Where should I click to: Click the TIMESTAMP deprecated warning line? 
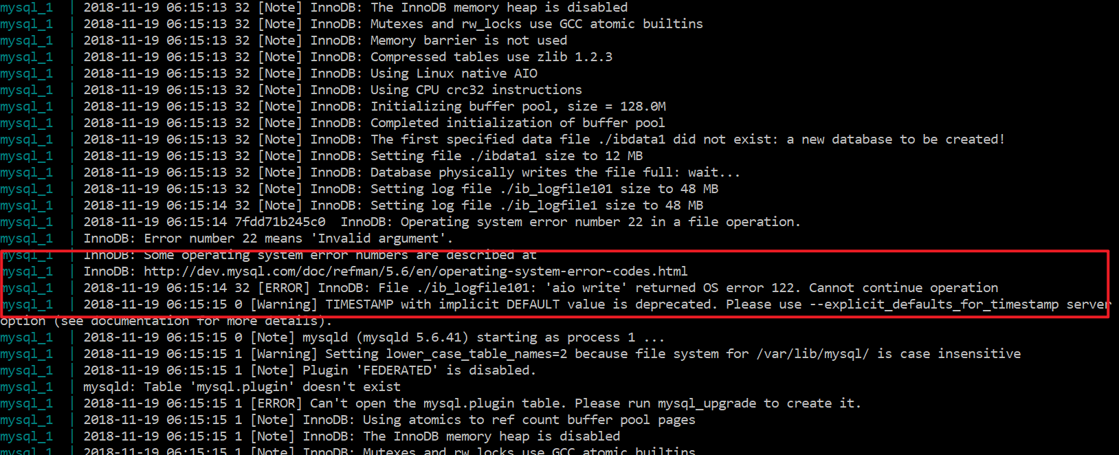click(597, 304)
